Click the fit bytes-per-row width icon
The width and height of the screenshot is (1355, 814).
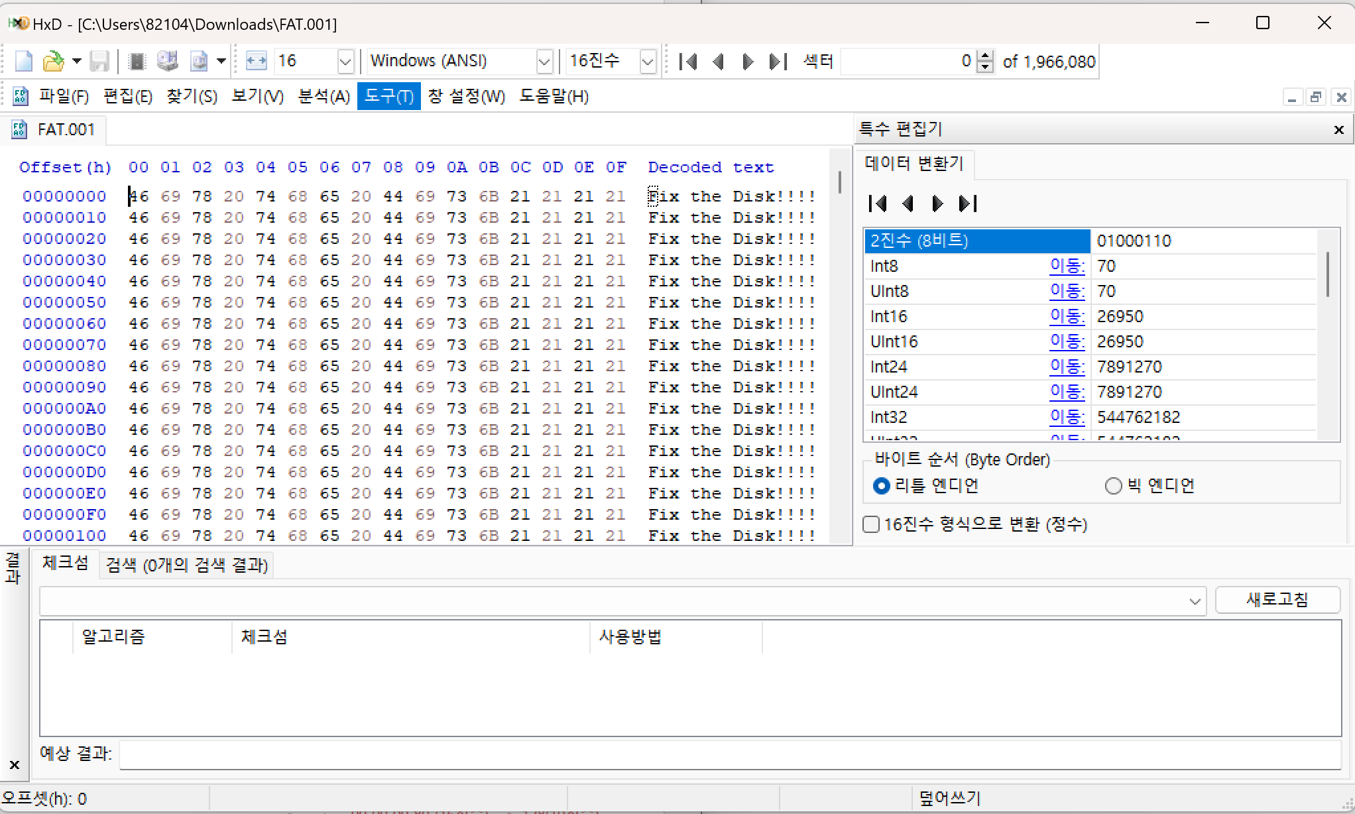tap(256, 62)
